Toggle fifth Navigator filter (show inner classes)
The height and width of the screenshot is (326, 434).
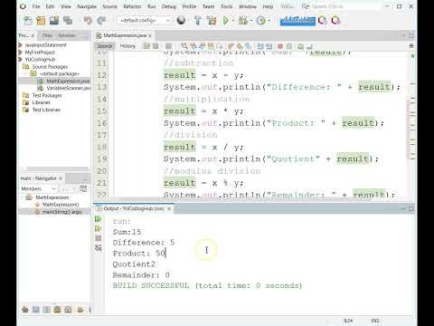(x=68, y=310)
